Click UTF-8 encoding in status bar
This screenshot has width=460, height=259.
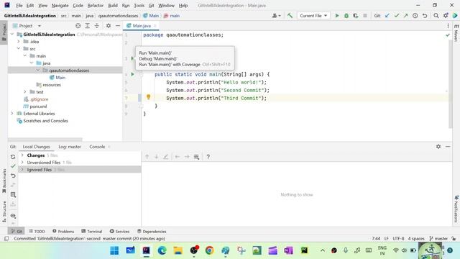coord(398,238)
